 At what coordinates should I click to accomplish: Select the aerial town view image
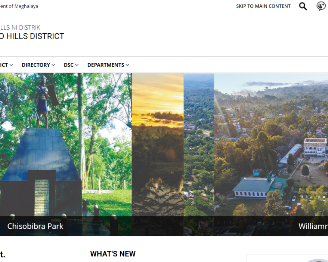click(271, 144)
